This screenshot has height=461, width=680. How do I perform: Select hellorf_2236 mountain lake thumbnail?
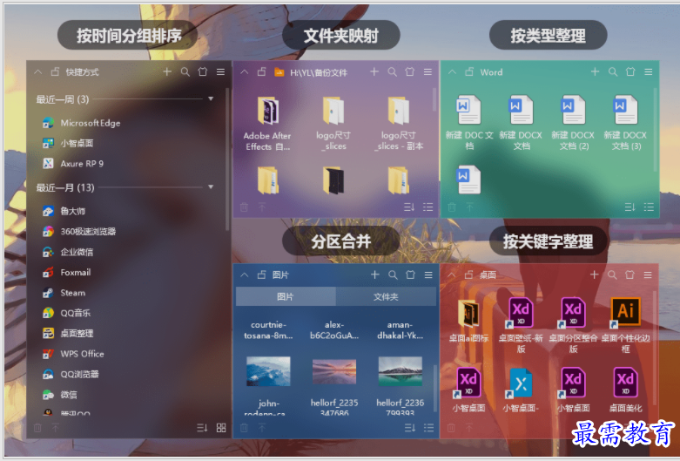pos(400,371)
